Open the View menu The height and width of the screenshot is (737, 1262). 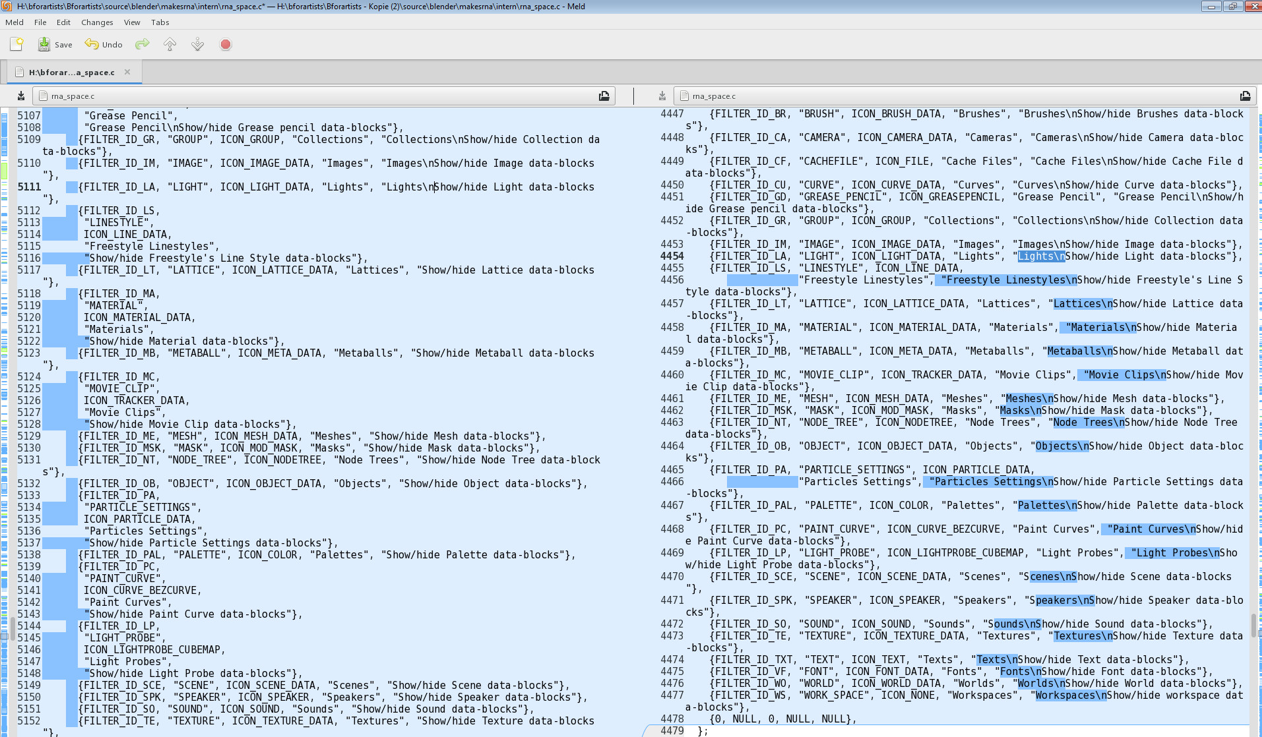click(x=132, y=22)
